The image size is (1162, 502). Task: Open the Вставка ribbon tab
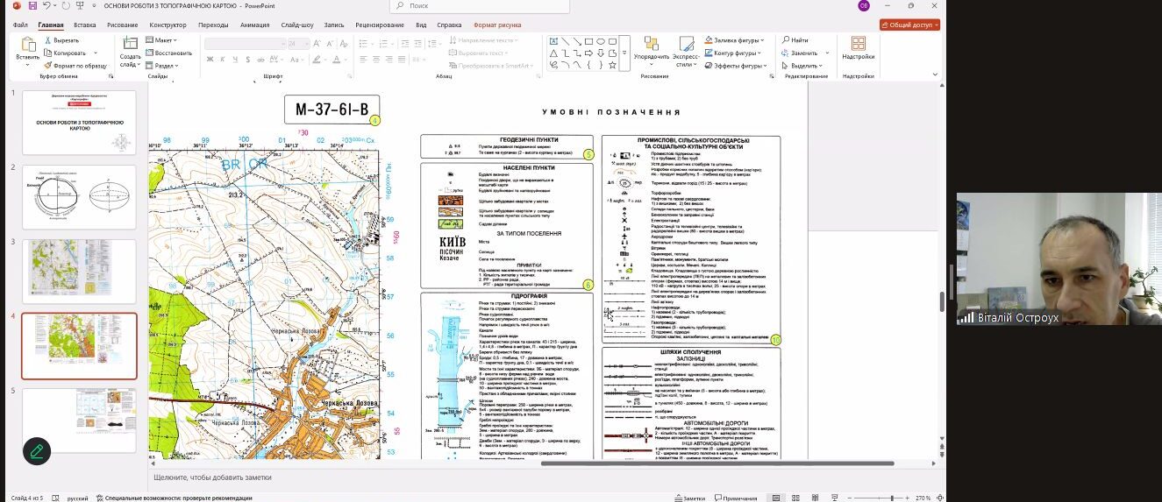click(85, 25)
